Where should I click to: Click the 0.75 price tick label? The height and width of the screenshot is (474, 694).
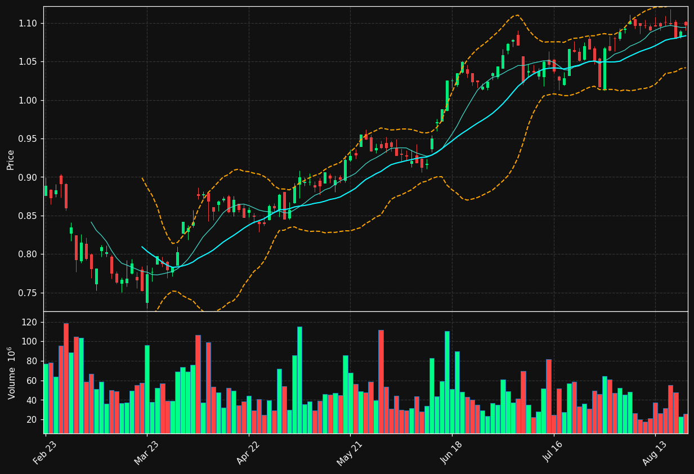click(29, 293)
